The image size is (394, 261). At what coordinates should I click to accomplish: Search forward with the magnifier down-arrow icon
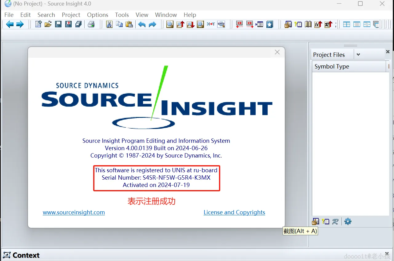tap(190, 24)
